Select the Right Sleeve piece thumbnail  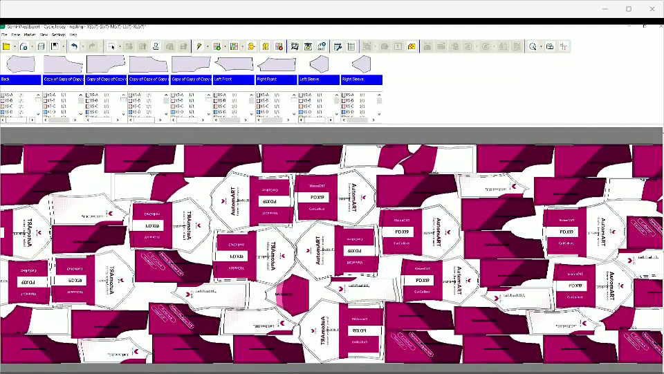[362, 64]
